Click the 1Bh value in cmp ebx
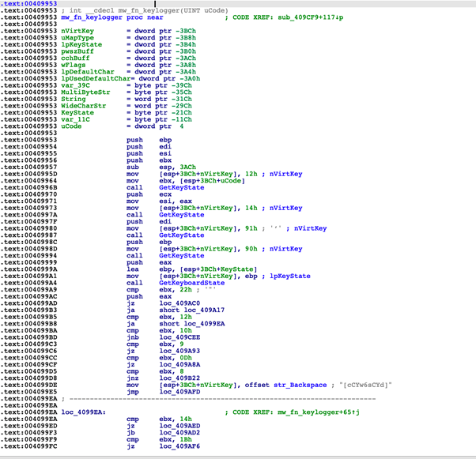The width and height of the screenshot is (476, 459). pyautogui.click(x=186, y=439)
